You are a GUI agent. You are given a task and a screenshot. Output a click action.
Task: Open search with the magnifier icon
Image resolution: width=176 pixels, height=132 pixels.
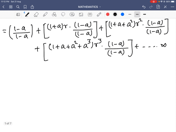point(18,7)
